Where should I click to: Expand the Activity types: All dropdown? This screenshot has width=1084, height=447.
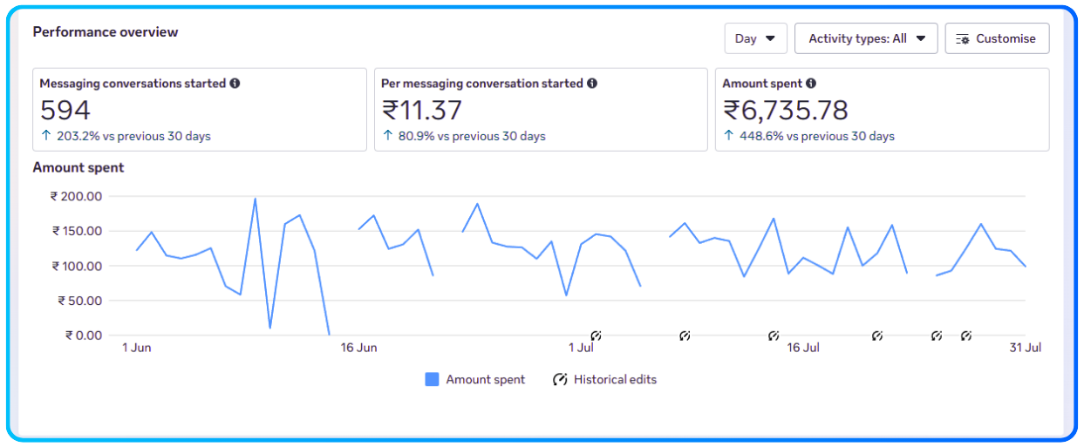coord(865,38)
